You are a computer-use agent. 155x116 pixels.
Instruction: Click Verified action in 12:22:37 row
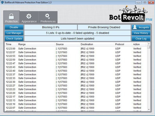click(x=137, y=75)
